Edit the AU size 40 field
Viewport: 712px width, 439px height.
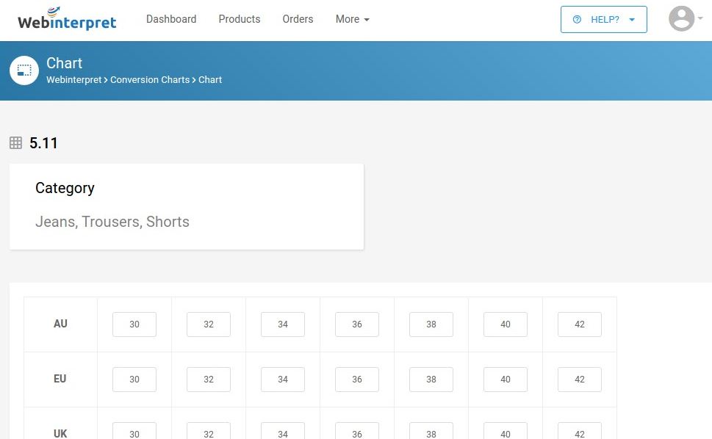506,324
